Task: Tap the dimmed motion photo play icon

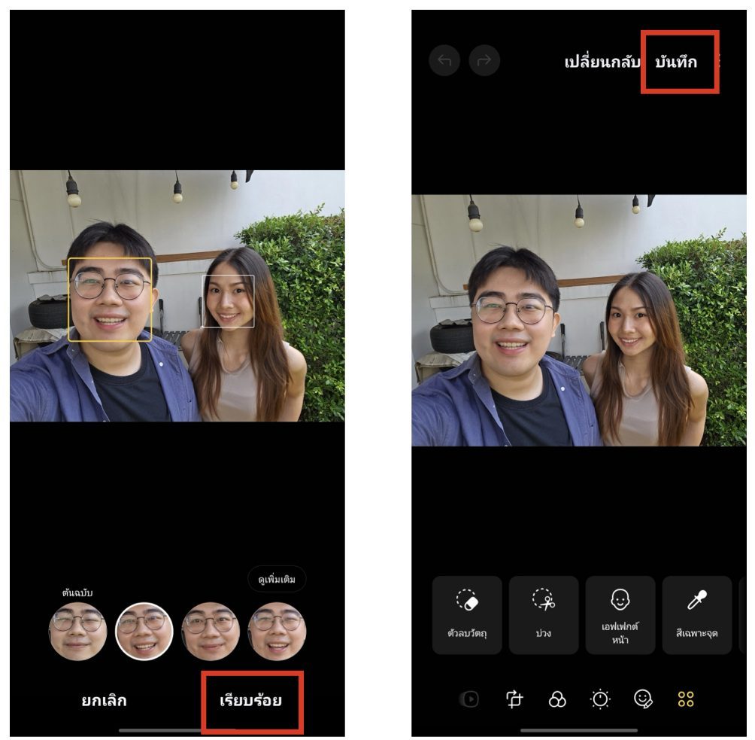Action: click(x=470, y=699)
